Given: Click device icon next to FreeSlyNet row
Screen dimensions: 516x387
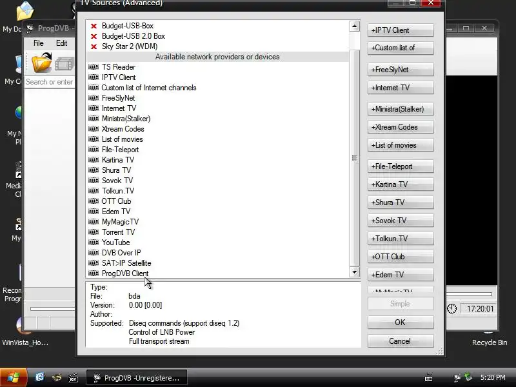Looking at the screenshot, I should point(94,98).
